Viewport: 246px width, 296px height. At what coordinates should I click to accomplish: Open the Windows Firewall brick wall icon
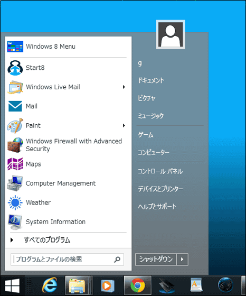tap(15, 145)
